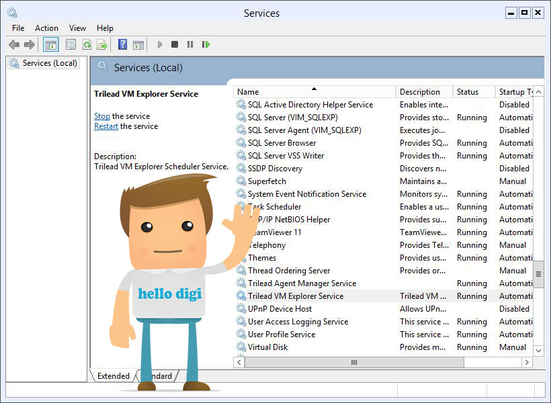
Task: Click the Start Service play icon
Action: click(x=160, y=44)
